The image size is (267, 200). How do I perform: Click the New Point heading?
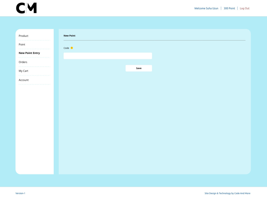coord(69,36)
